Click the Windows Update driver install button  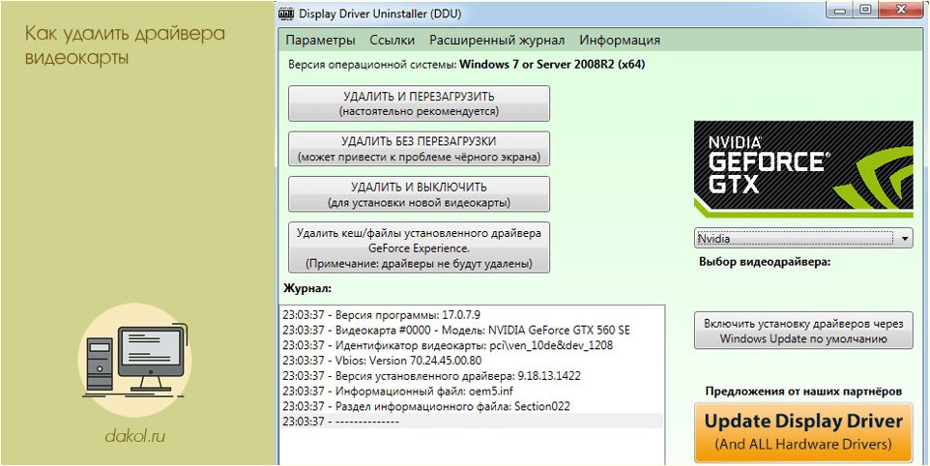point(803,331)
